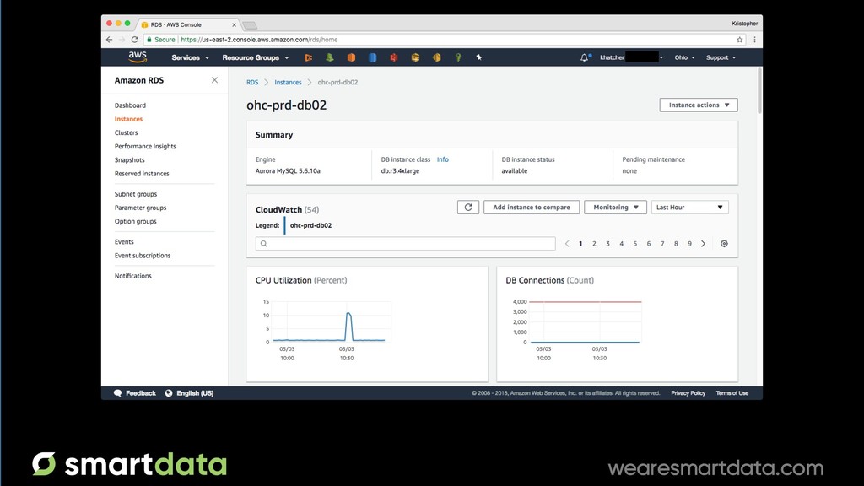Screen dimensions: 864x486
Task: Select Instances in the sidebar
Action: coord(128,119)
